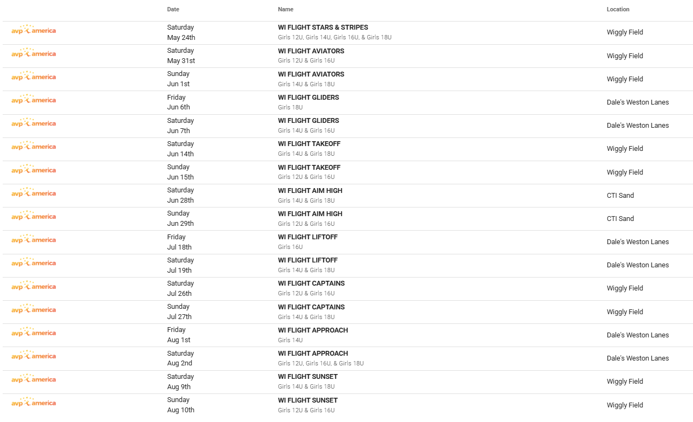The image size is (693, 422).
Task: Click AVP America logo in Jun 28th row
Action: (x=33, y=193)
